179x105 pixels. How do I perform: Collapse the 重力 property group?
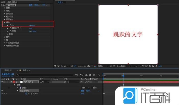5,22
